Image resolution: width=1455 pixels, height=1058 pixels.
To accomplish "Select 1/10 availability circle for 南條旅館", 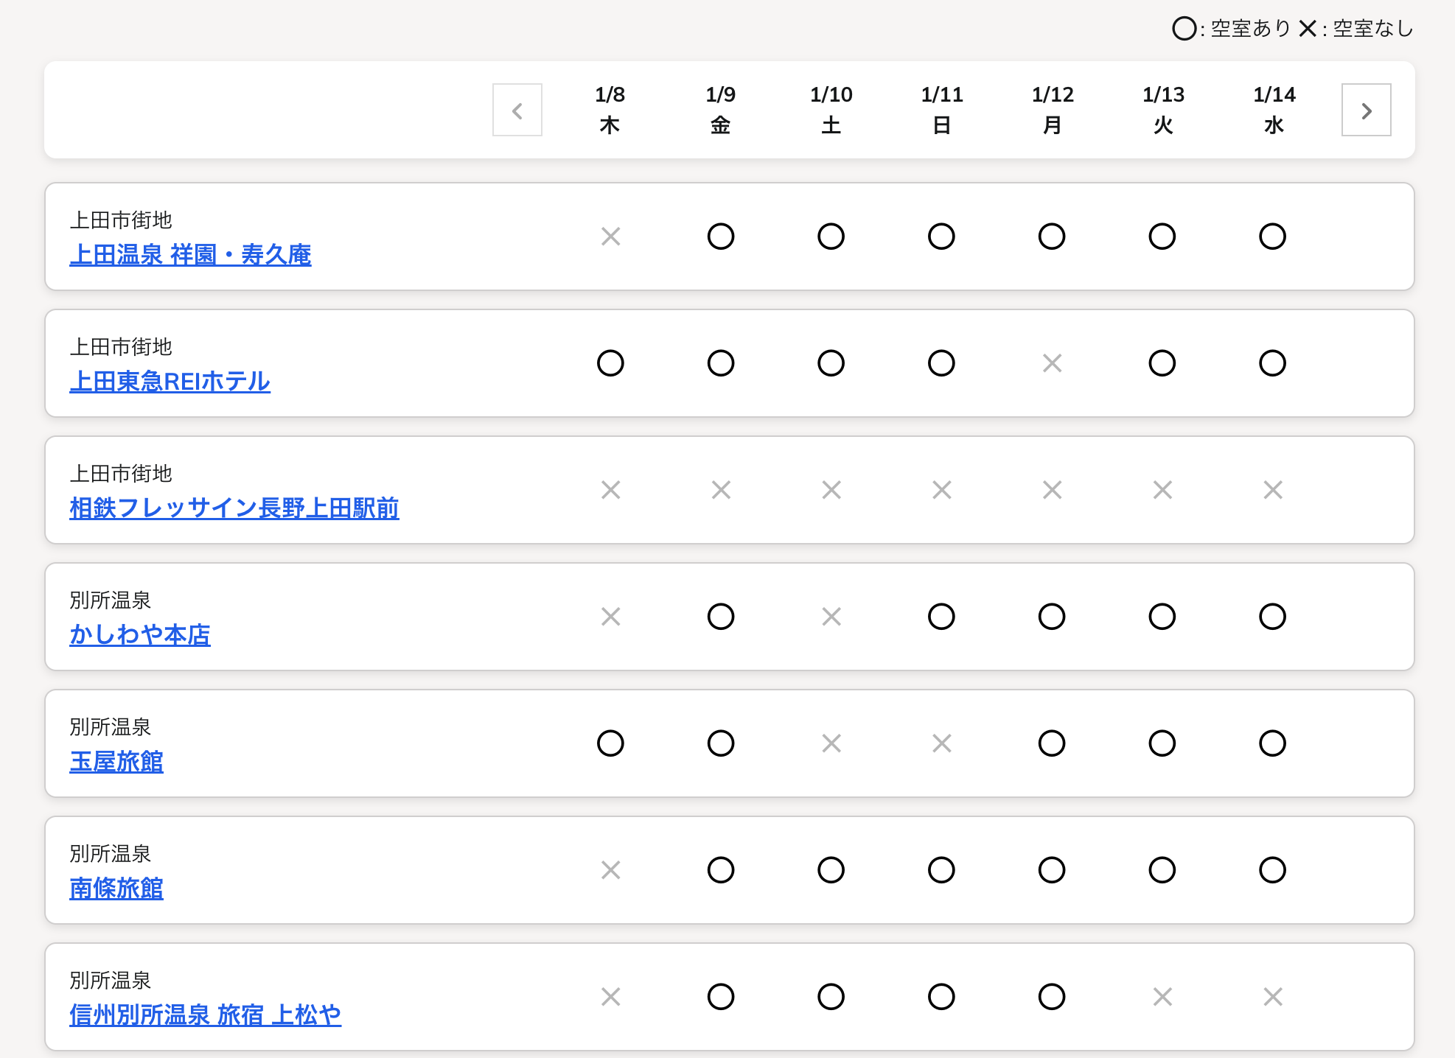I will click(x=831, y=870).
